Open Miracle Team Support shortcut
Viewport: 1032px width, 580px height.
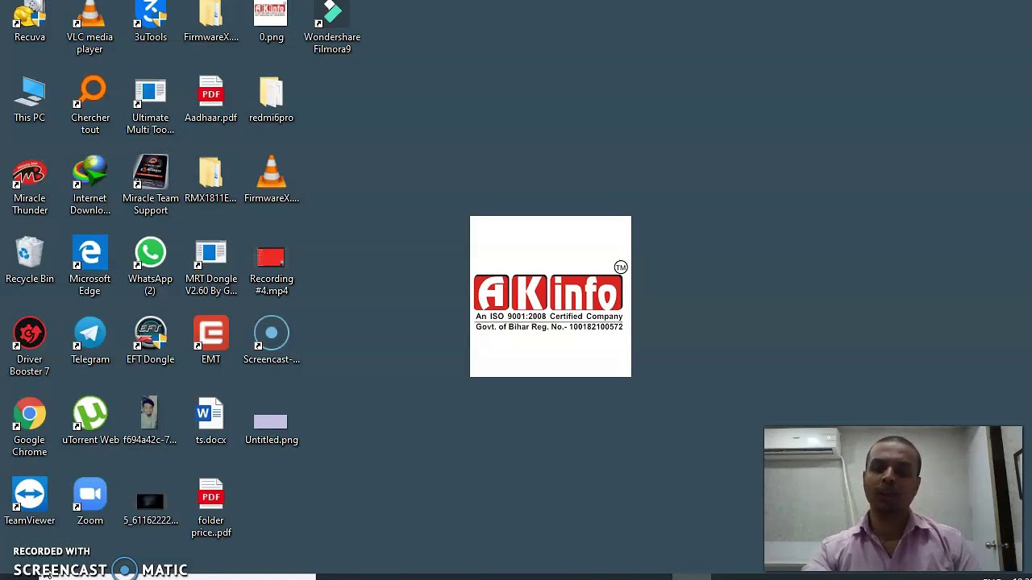(151, 186)
